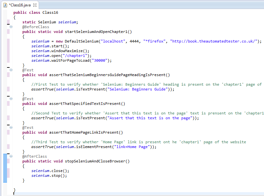Click the vertical ruler next to selenium.stop()
Image resolution: width=264 pixels, height=196 pixels.
click(8, 175)
